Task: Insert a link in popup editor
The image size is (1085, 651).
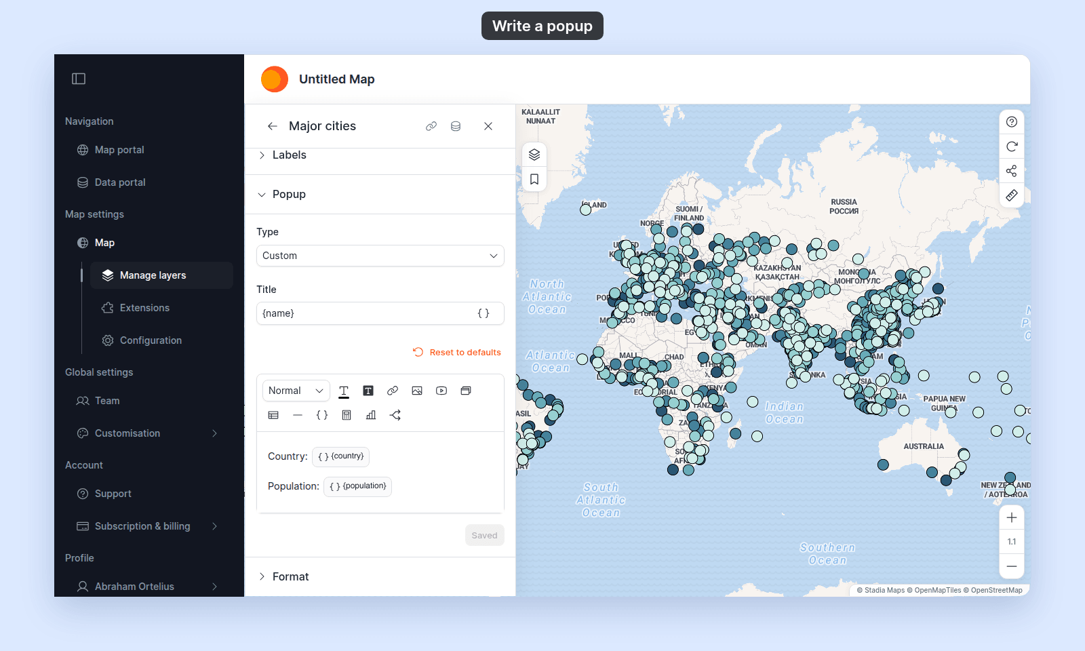Action: (x=393, y=391)
